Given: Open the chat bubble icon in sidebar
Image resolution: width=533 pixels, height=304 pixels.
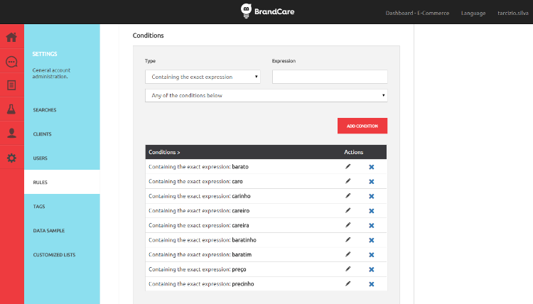Looking at the screenshot, I should (11, 62).
